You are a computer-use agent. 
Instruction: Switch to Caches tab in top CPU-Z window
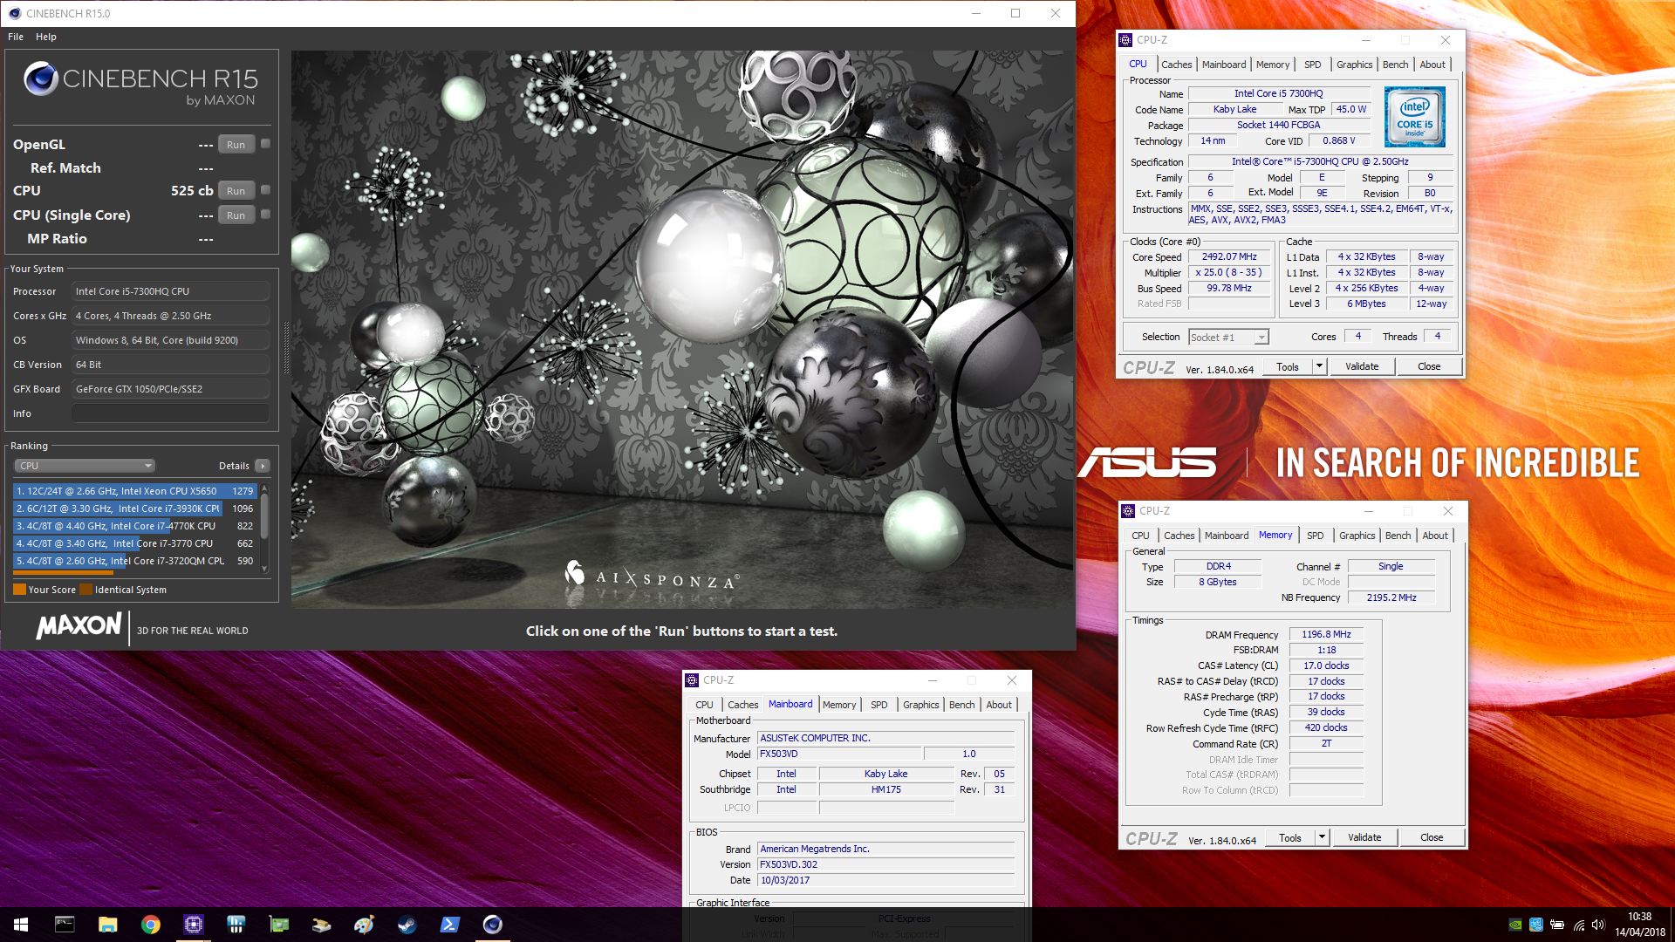click(x=1176, y=65)
